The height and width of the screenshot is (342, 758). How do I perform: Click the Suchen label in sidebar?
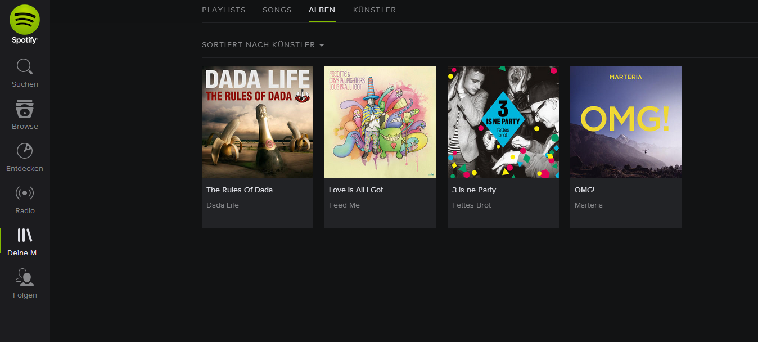(x=25, y=84)
